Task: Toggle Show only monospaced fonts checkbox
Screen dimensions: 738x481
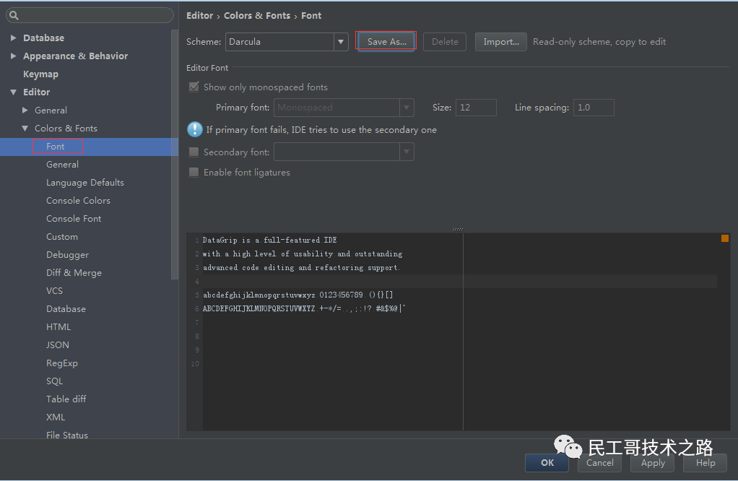Action: coord(194,87)
